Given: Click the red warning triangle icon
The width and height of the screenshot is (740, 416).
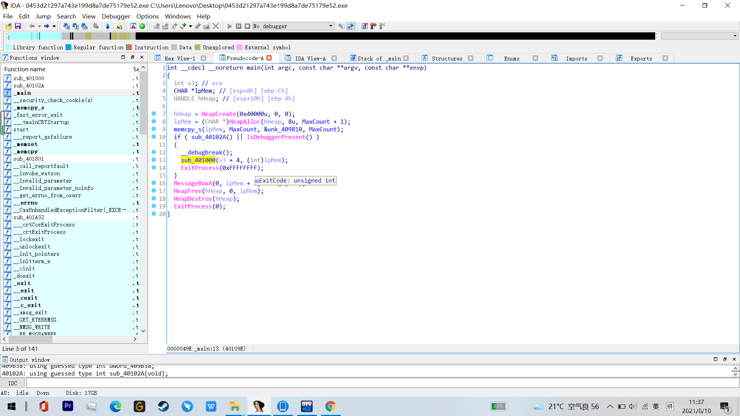Looking at the screenshot, I should point(133,26).
